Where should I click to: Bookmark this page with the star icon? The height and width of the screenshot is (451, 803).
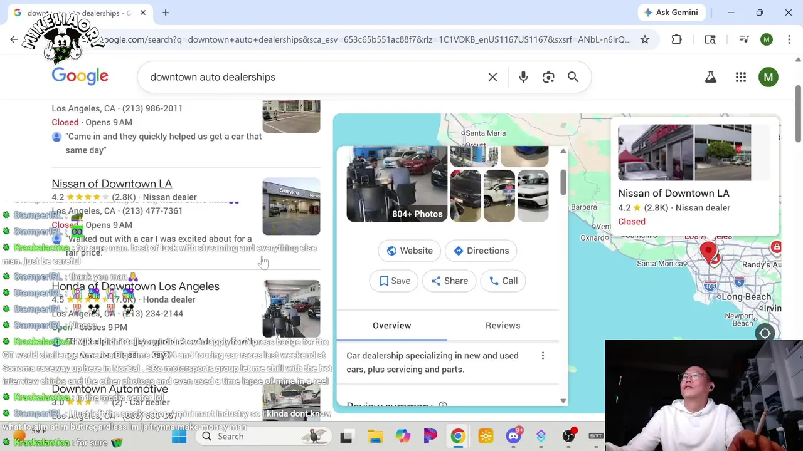tap(645, 39)
